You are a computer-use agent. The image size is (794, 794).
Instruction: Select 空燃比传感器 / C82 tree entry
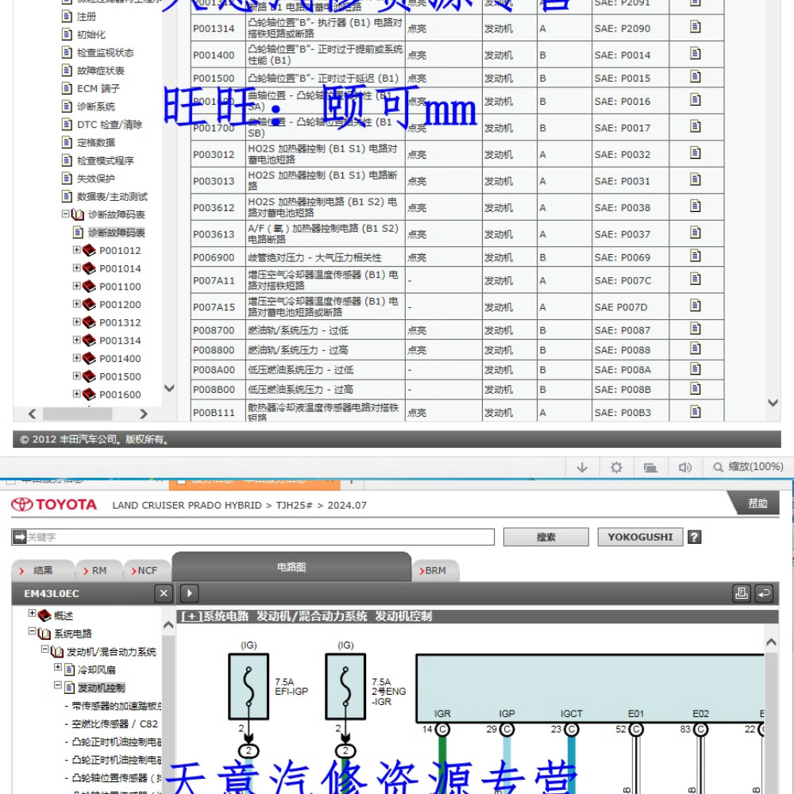114,724
